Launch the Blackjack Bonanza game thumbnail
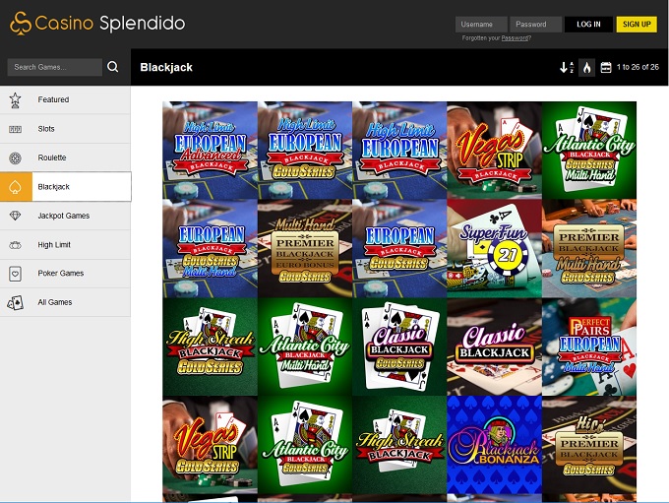Image resolution: width=669 pixels, height=503 pixels. [x=494, y=445]
